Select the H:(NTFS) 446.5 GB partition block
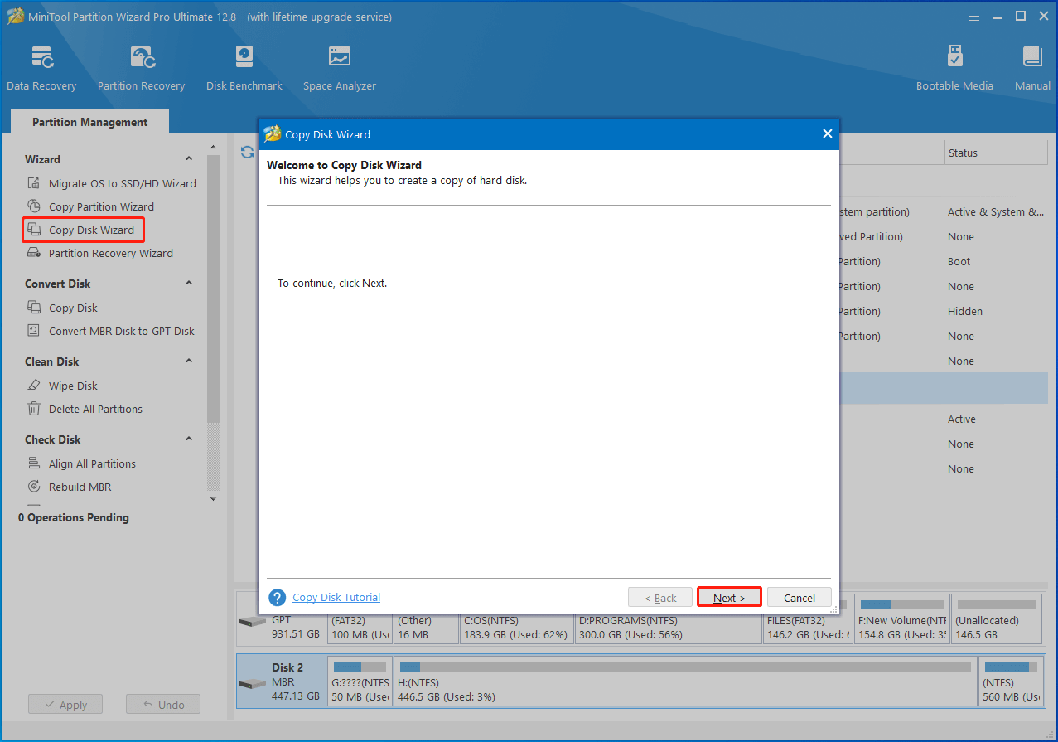 point(685,681)
